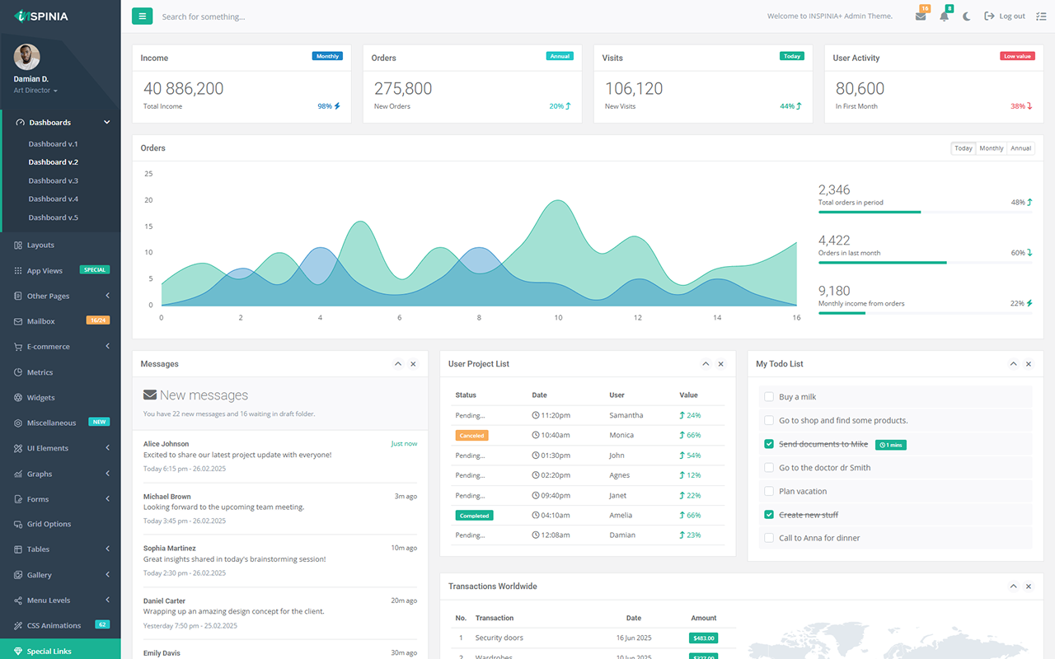This screenshot has width=1055, height=659.
Task: Open CSS Animations in the sidebar
Action: 60,625
